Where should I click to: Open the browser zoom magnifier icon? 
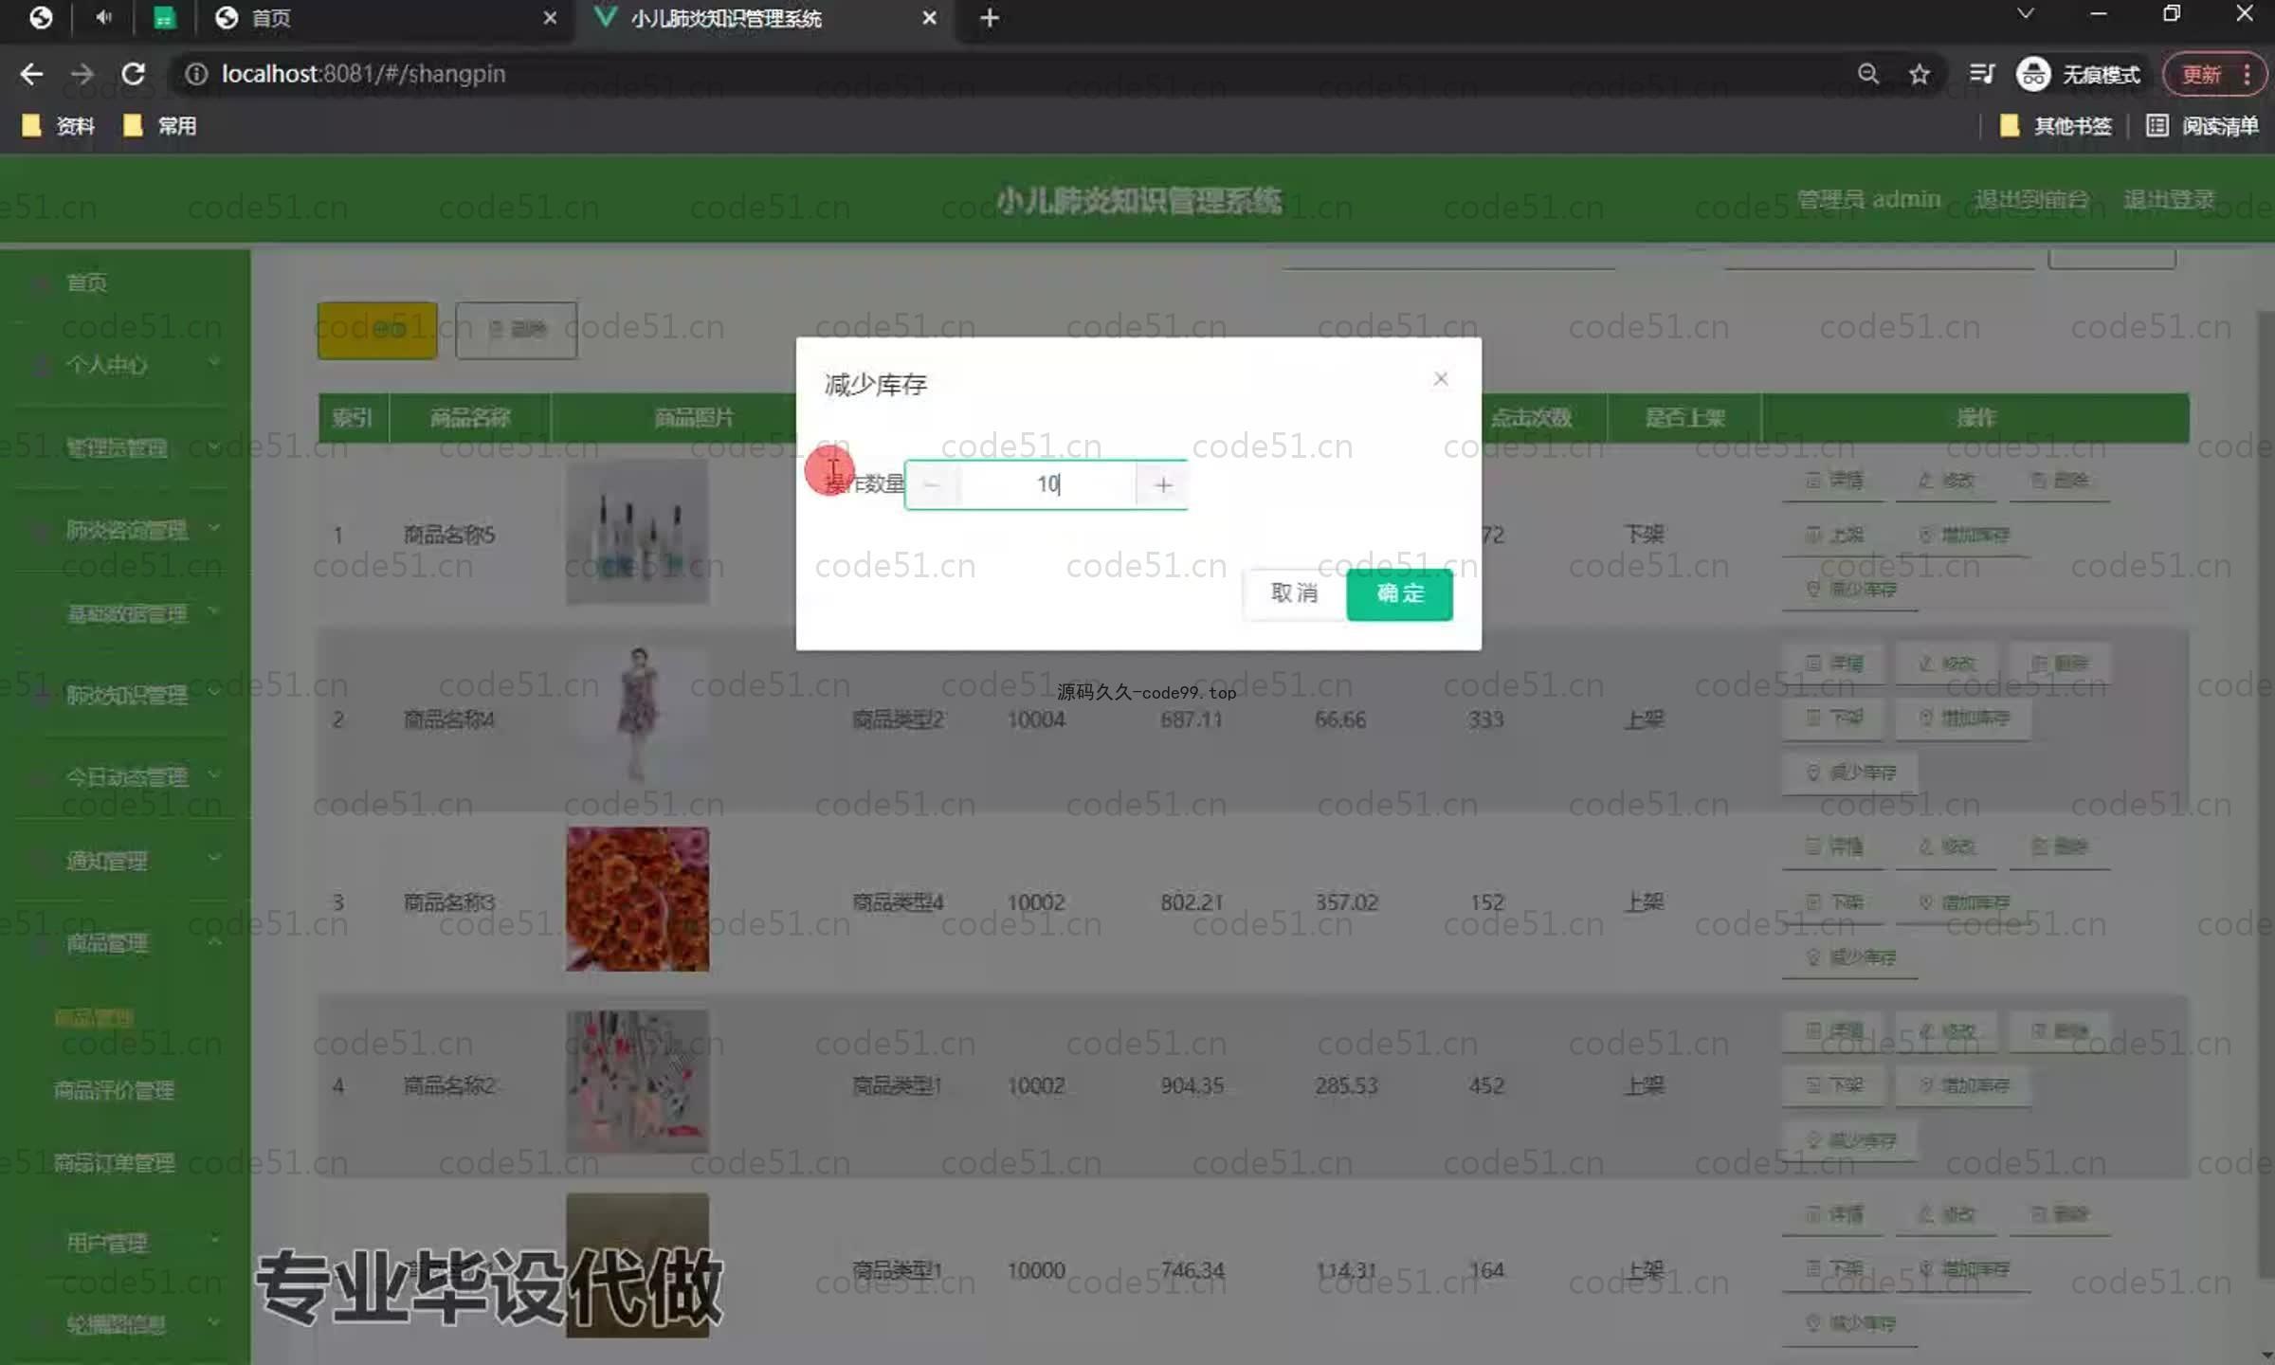pos(1867,74)
